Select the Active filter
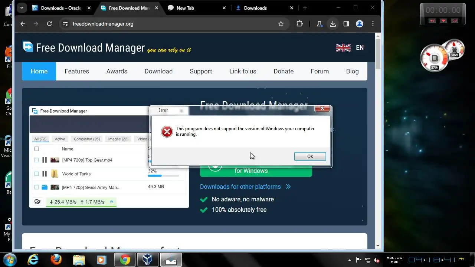The width and height of the screenshot is (475, 267). [60, 139]
